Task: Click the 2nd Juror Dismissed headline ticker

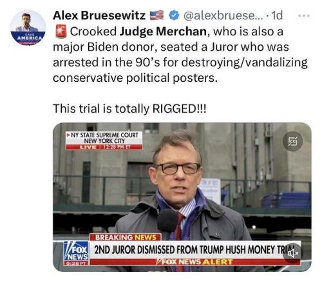Action: 195,249
